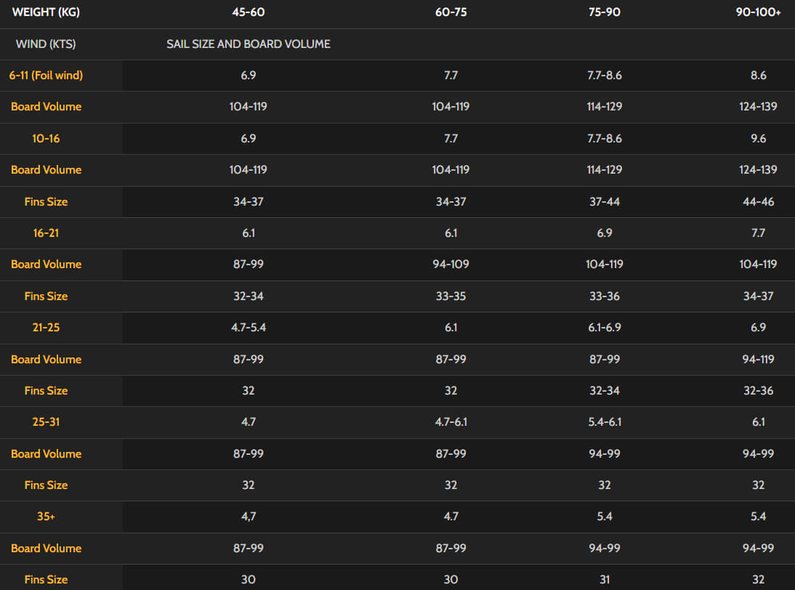Select the 16-21 wind range label

click(x=46, y=233)
